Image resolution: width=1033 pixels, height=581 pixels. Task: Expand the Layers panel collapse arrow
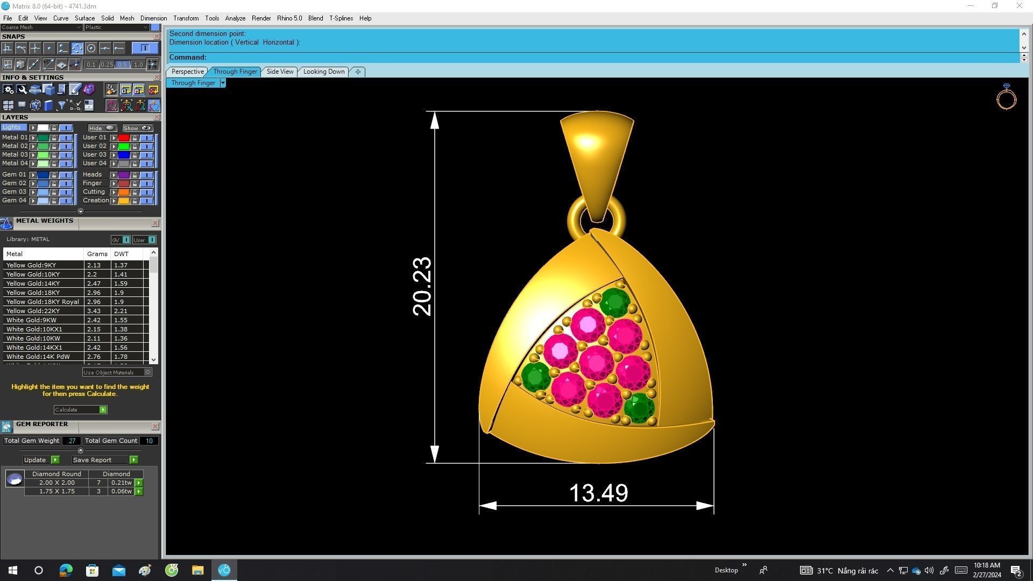[x=81, y=211]
